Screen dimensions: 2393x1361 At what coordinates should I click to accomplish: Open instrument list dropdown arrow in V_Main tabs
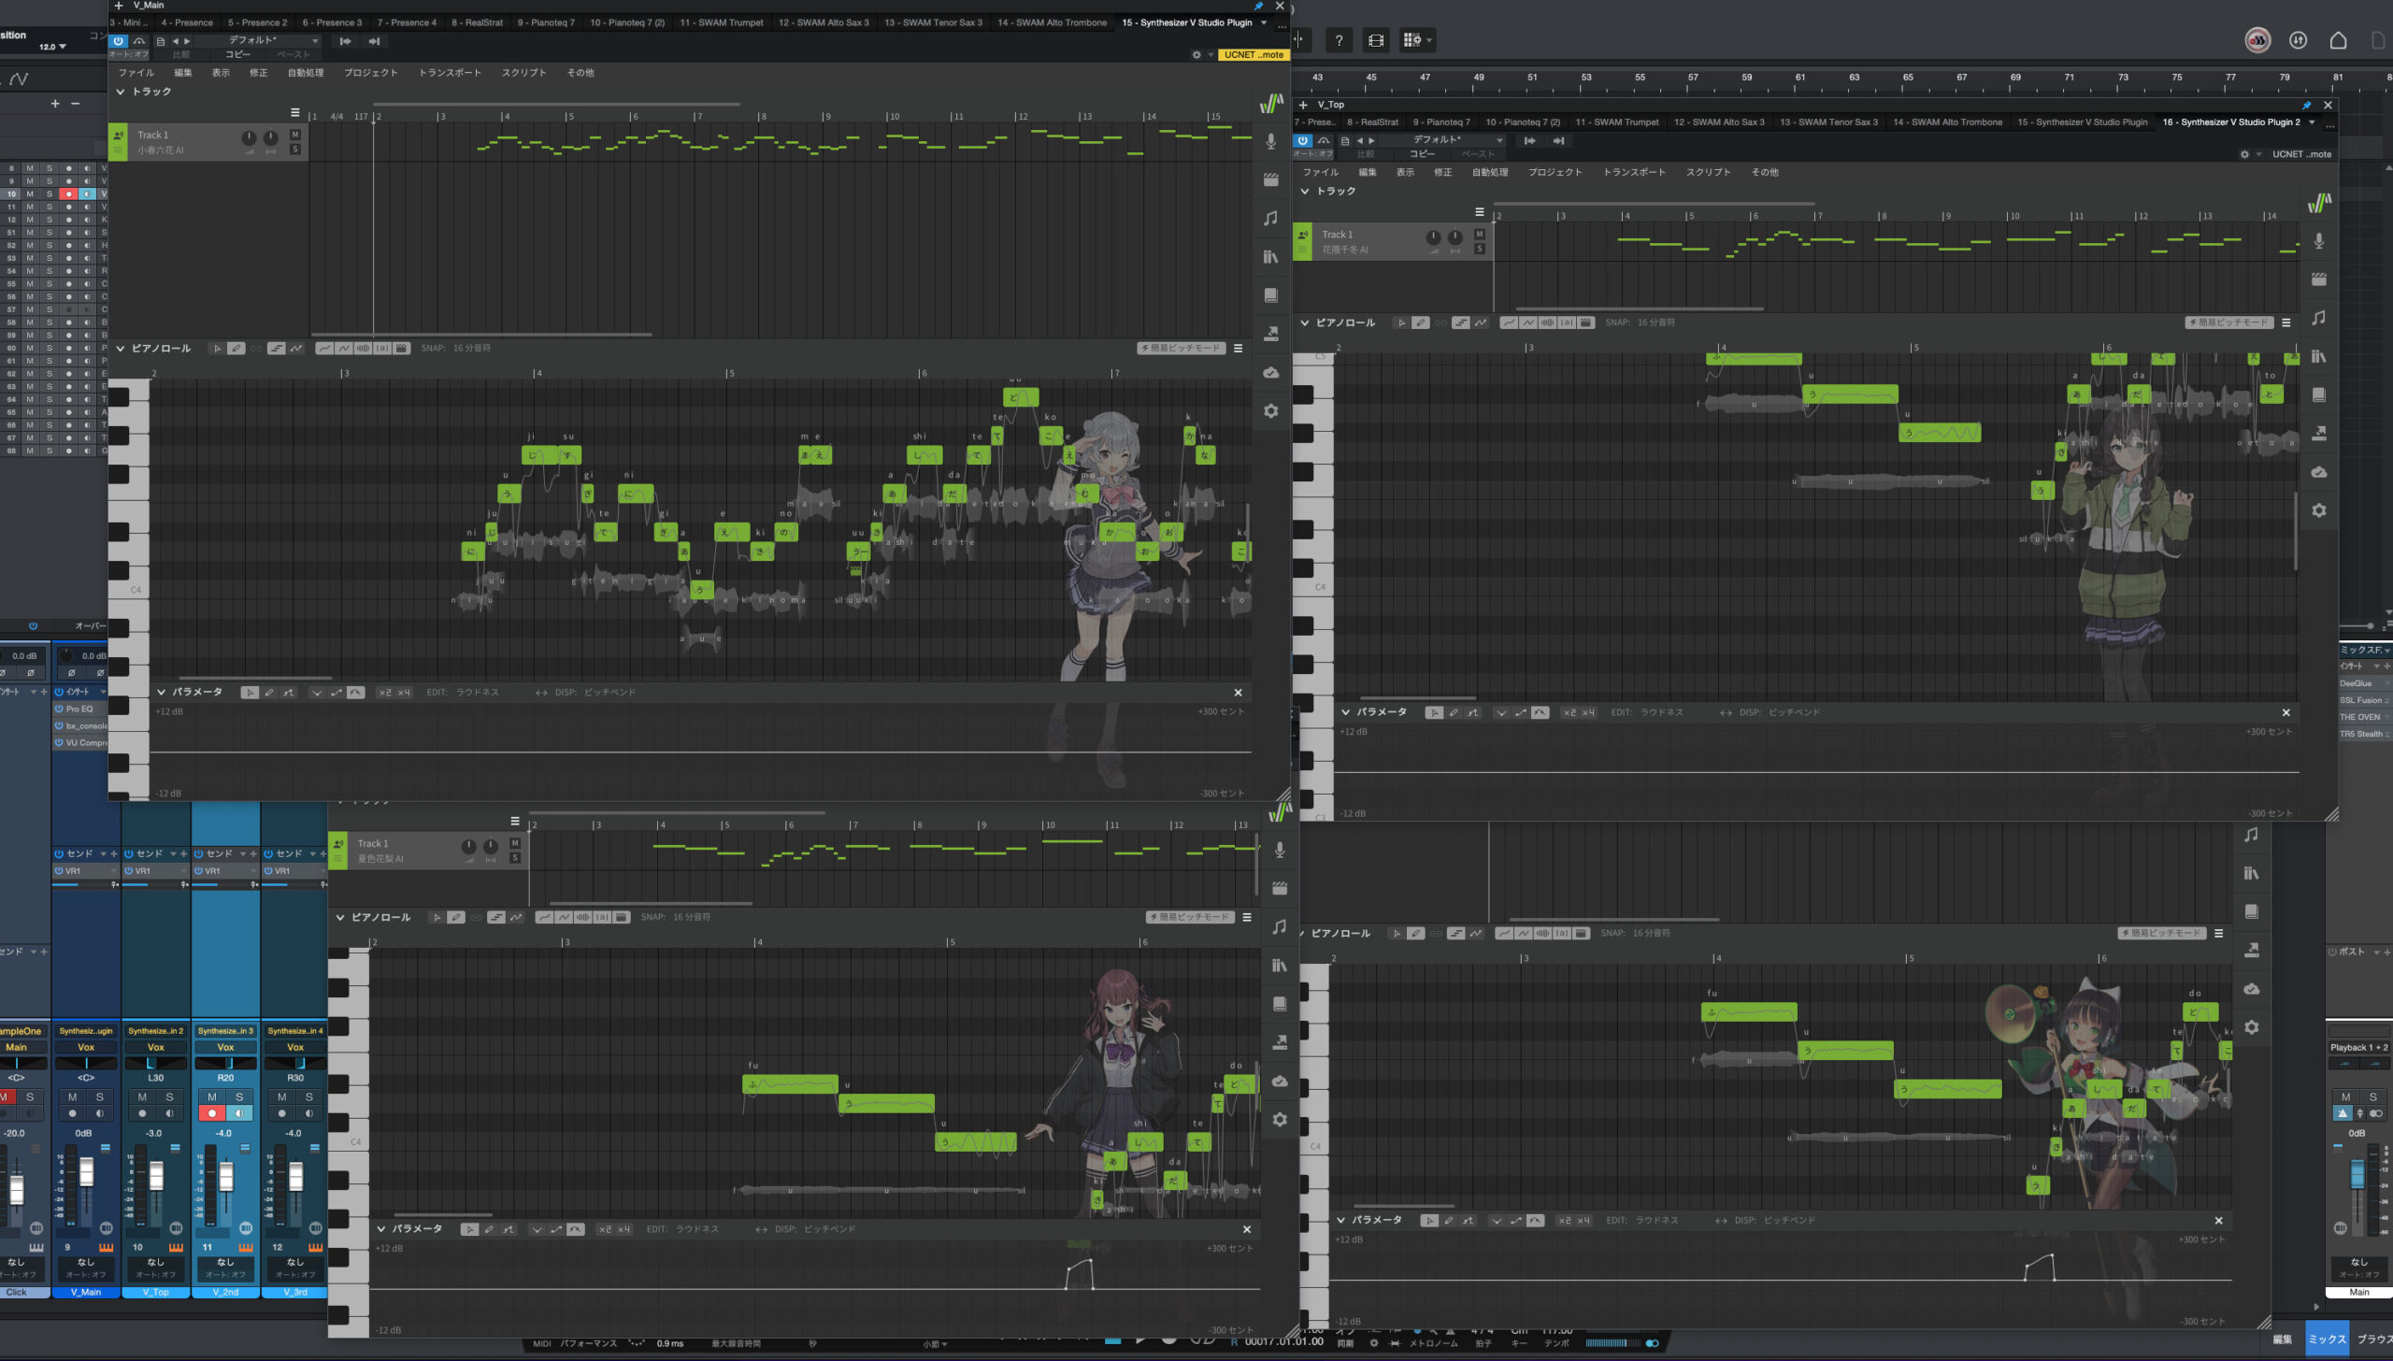(1264, 22)
